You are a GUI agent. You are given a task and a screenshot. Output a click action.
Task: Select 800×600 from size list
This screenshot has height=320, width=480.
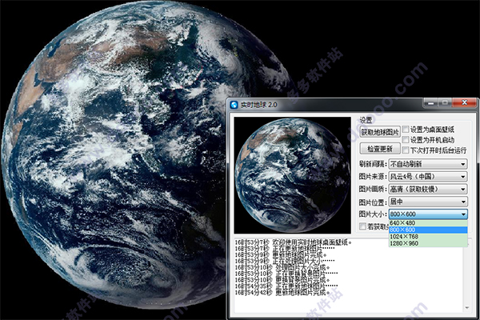tap(428, 230)
